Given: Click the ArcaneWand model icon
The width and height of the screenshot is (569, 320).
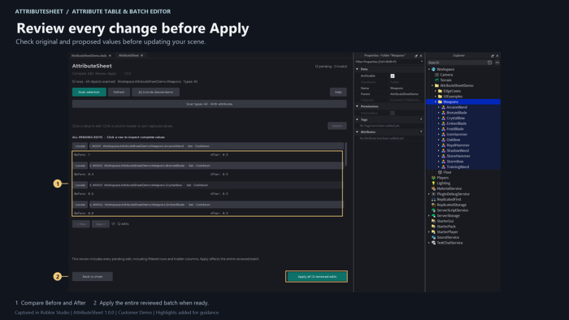Looking at the screenshot, I should [x=444, y=107].
